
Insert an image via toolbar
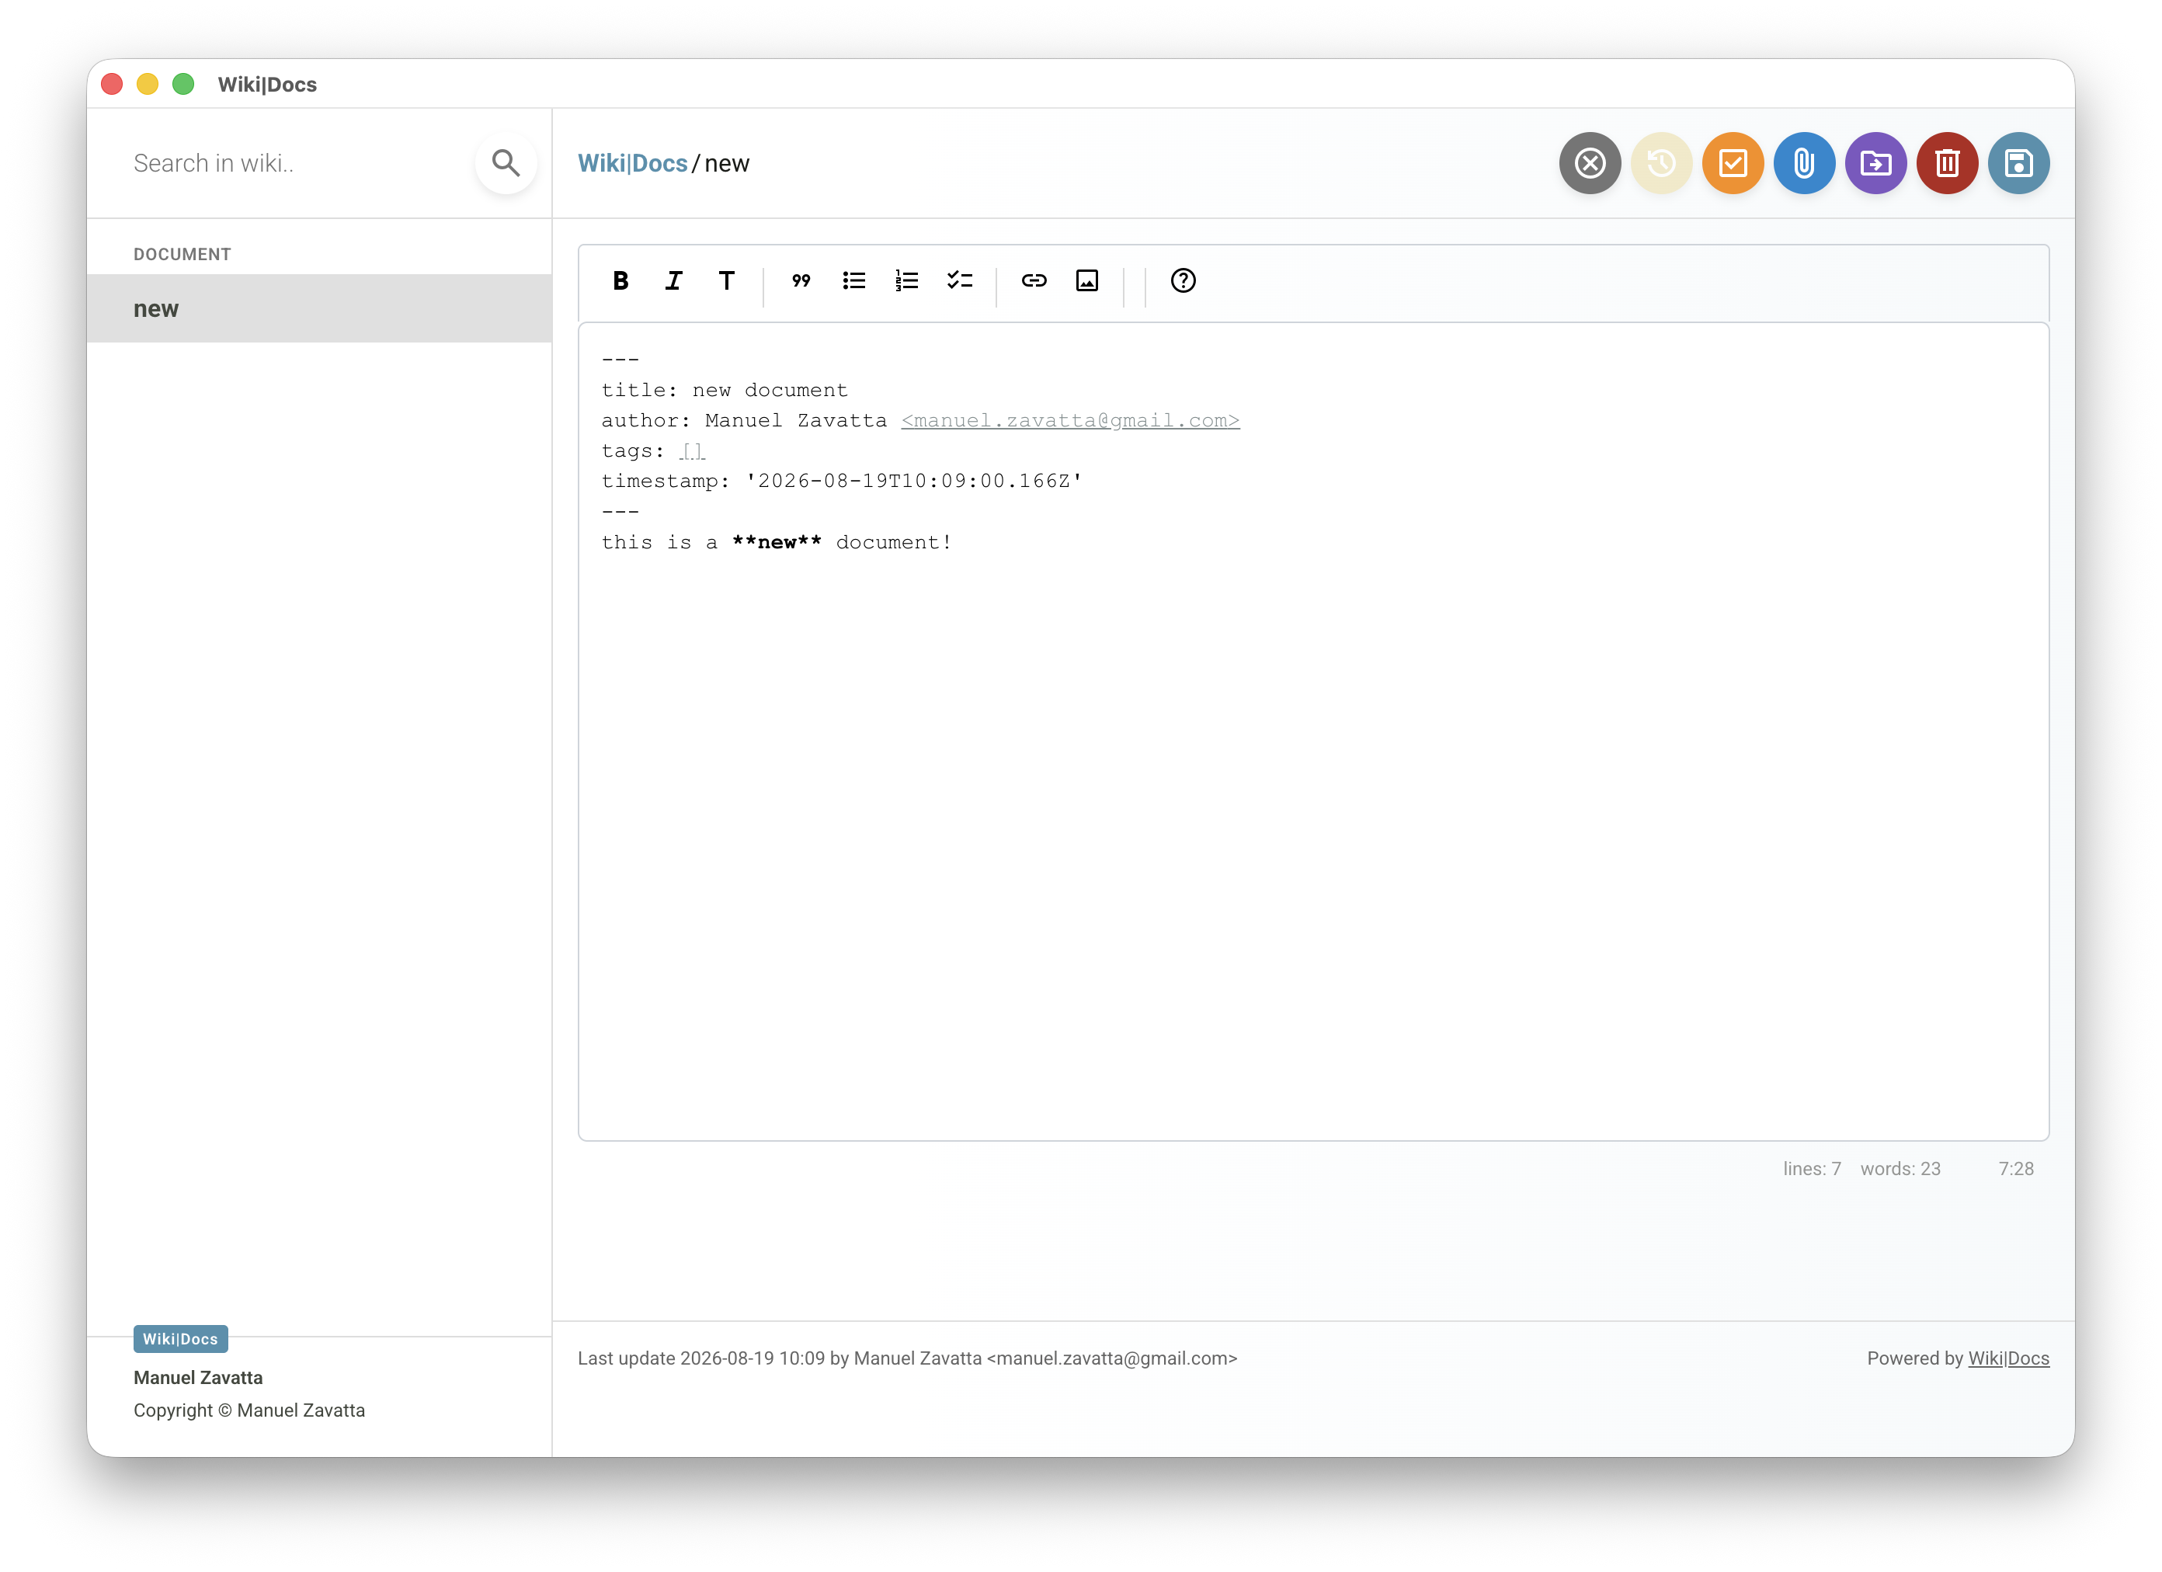(x=1086, y=280)
